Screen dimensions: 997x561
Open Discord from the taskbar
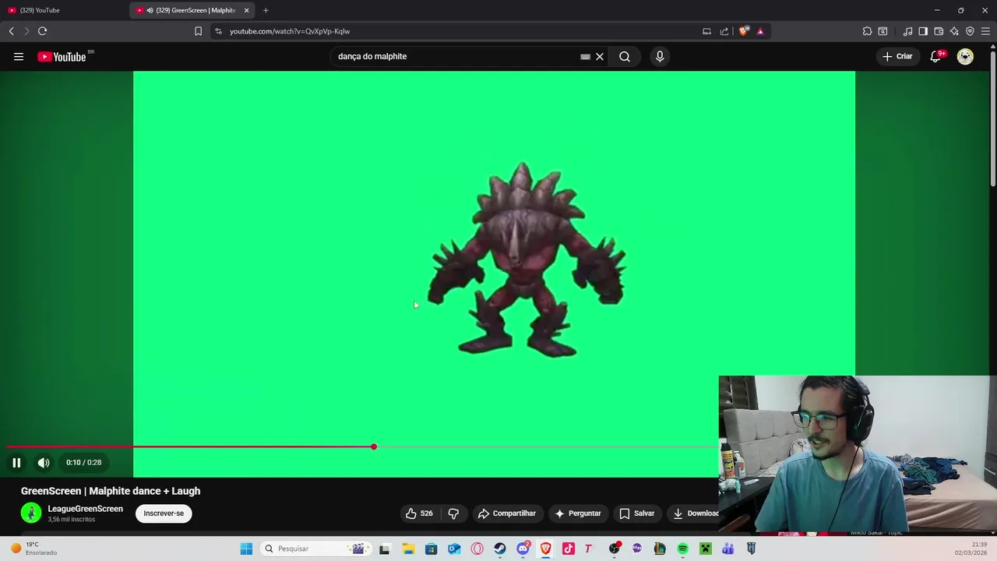click(x=523, y=549)
